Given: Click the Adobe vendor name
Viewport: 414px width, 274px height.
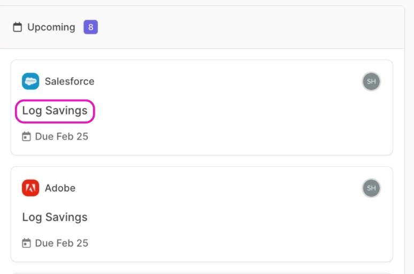Looking at the screenshot, I should (x=60, y=188).
